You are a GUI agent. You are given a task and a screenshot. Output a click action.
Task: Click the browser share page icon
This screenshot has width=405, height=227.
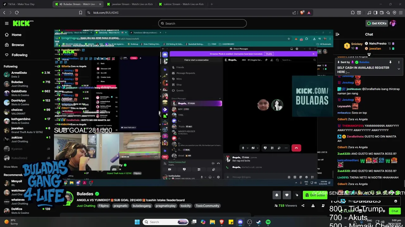pos(294,13)
